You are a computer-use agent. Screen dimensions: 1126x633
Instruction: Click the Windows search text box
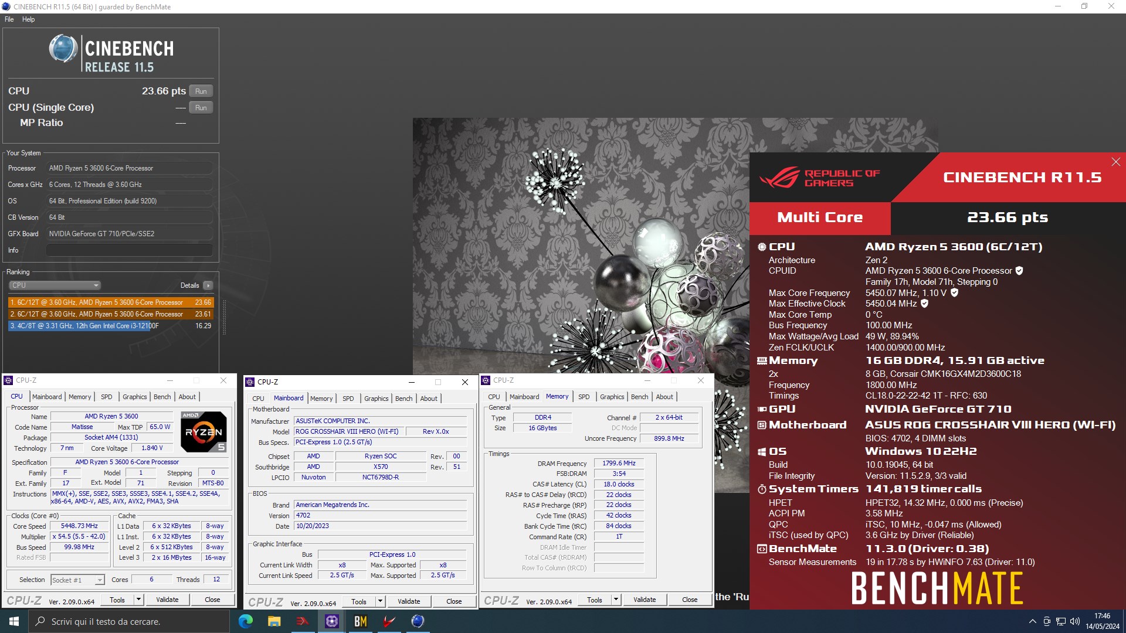click(x=129, y=621)
